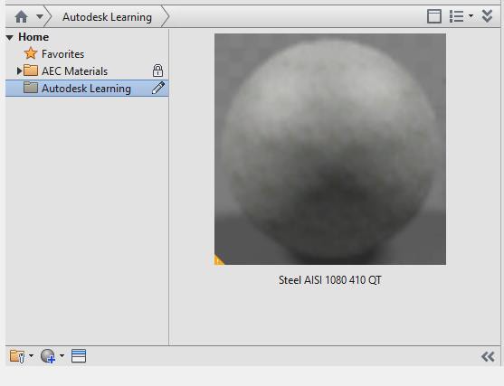Toggle the library panel layout icon
This screenshot has width=504, height=386.
point(434,16)
